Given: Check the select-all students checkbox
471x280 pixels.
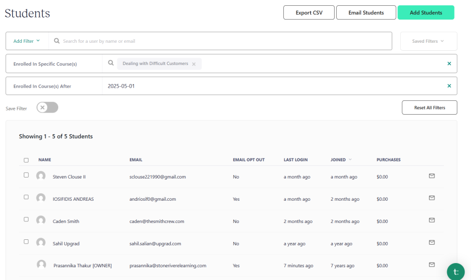Looking at the screenshot, I should [26, 160].
